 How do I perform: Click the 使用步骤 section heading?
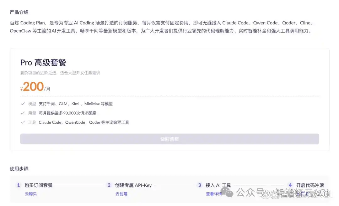19,168
